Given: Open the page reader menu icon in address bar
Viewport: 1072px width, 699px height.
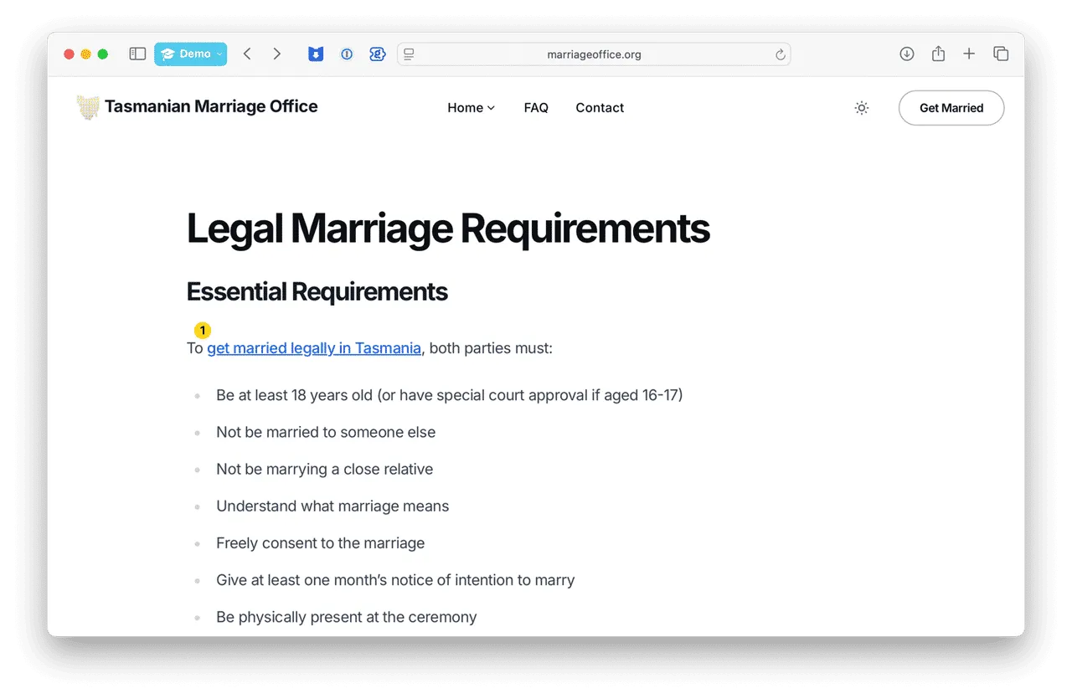Looking at the screenshot, I should 409,54.
